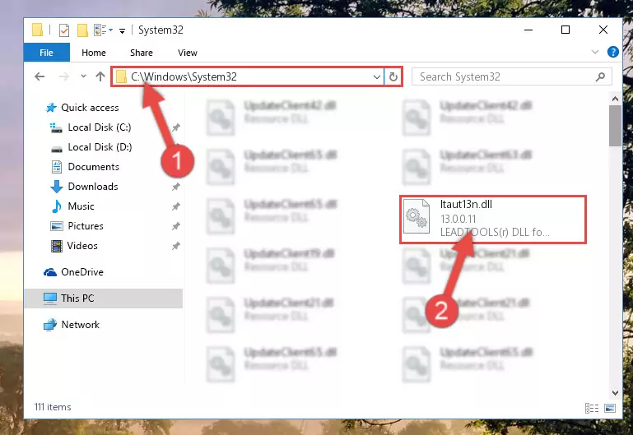Open Local Disk (D:) in sidebar
The height and width of the screenshot is (435, 633).
click(100, 147)
